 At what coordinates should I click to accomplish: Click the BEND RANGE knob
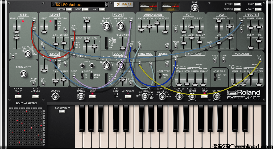click(x=81, y=96)
